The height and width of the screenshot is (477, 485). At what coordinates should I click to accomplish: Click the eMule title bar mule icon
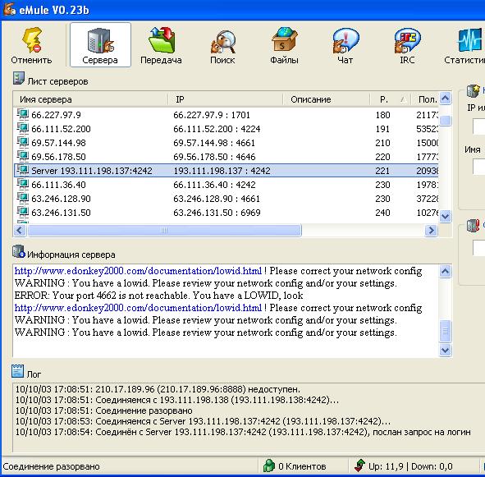tap(9, 9)
